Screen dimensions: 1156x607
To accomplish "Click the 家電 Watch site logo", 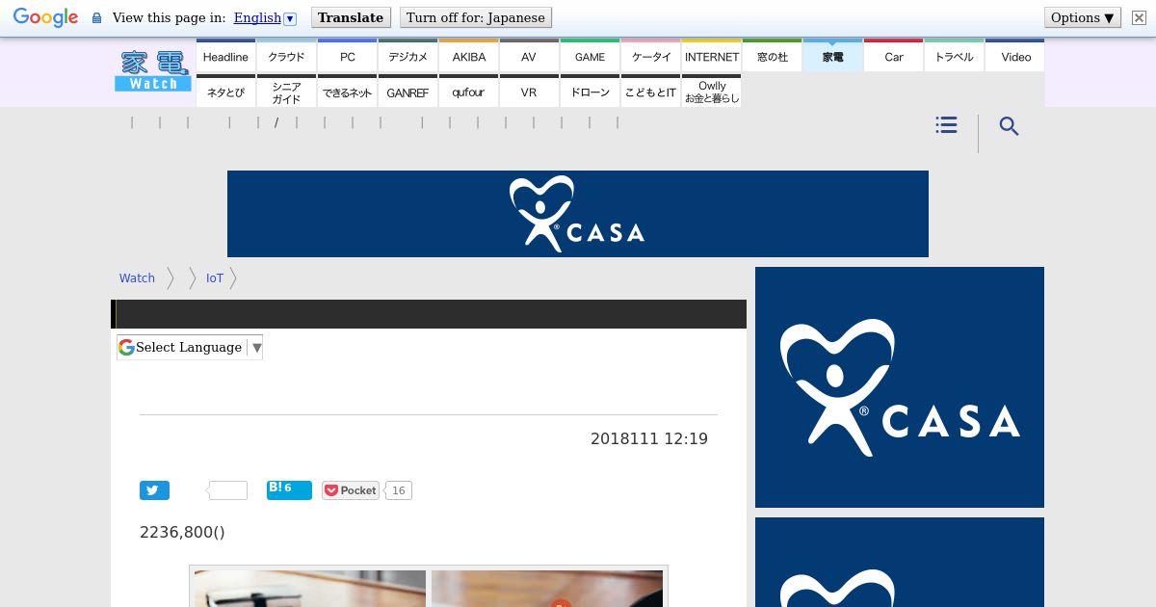I will coord(153,71).
